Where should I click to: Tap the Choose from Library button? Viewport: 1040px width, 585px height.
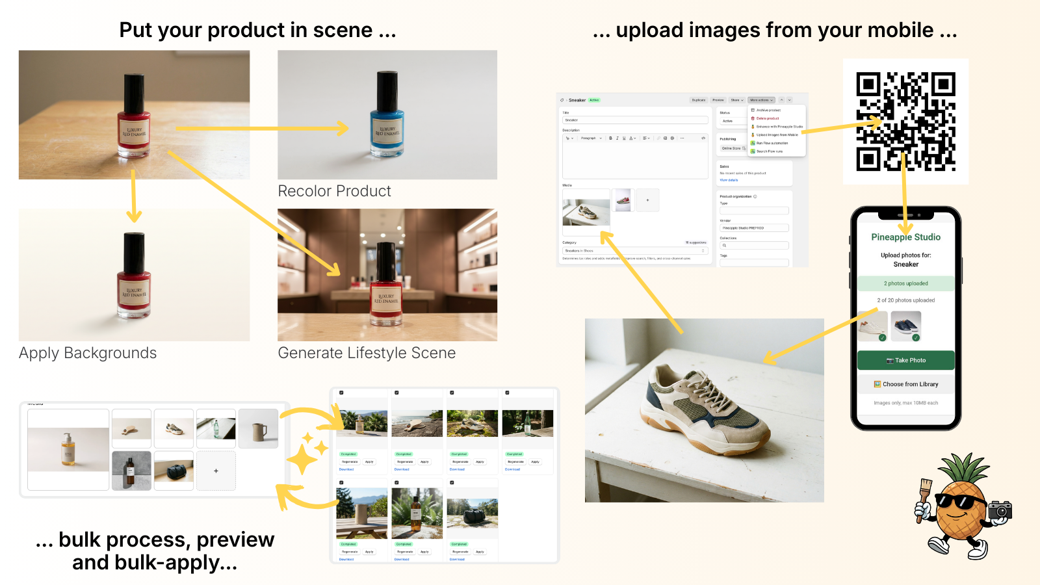[906, 384]
